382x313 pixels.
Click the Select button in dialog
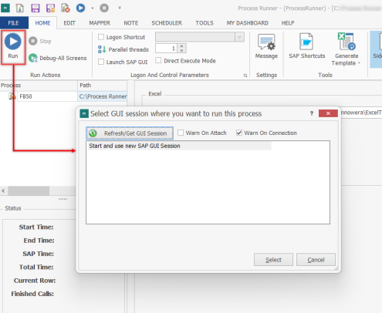(273, 260)
